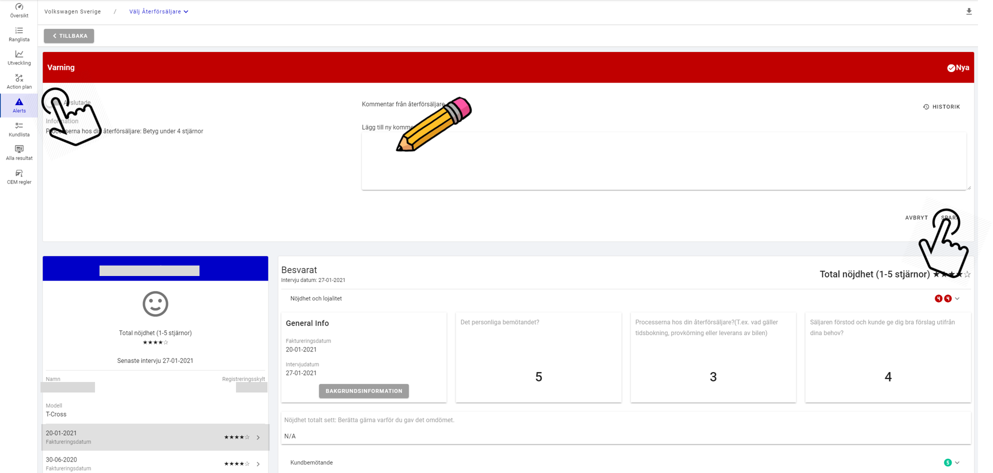Screen dimensions: 993x473
Task: Click the smiley face satisfaction icon
Action: pyautogui.click(x=155, y=304)
